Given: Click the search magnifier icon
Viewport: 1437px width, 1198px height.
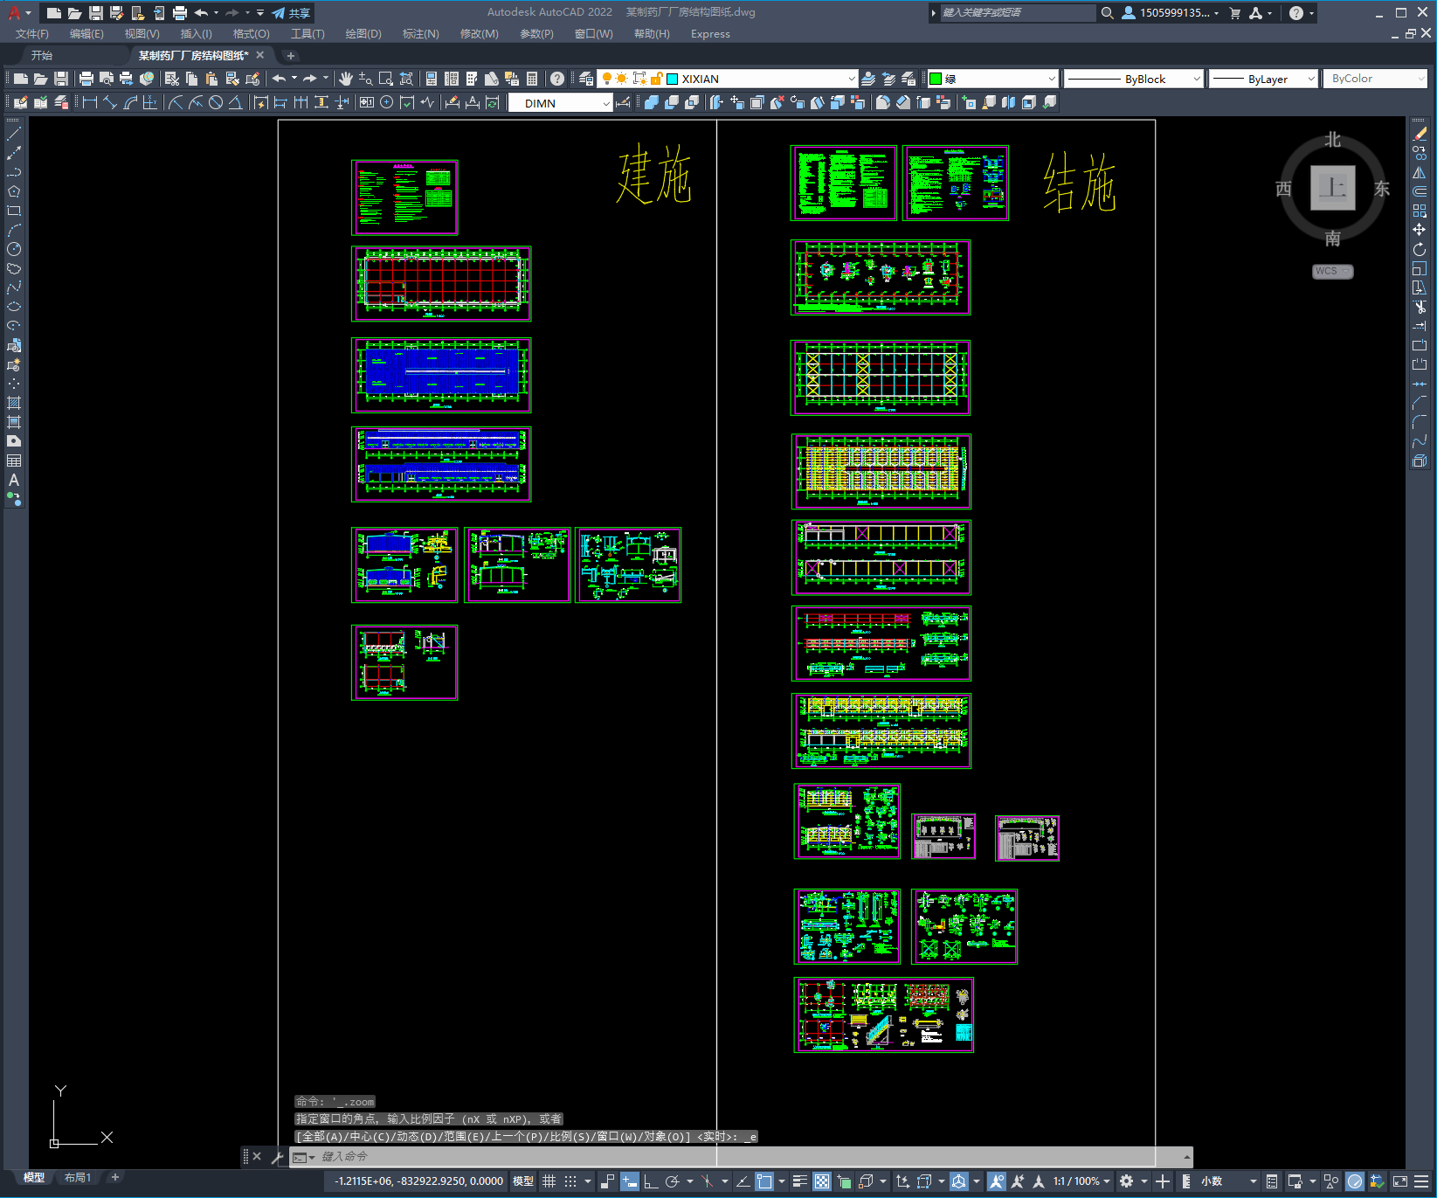Looking at the screenshot, I should [1108, 13].
